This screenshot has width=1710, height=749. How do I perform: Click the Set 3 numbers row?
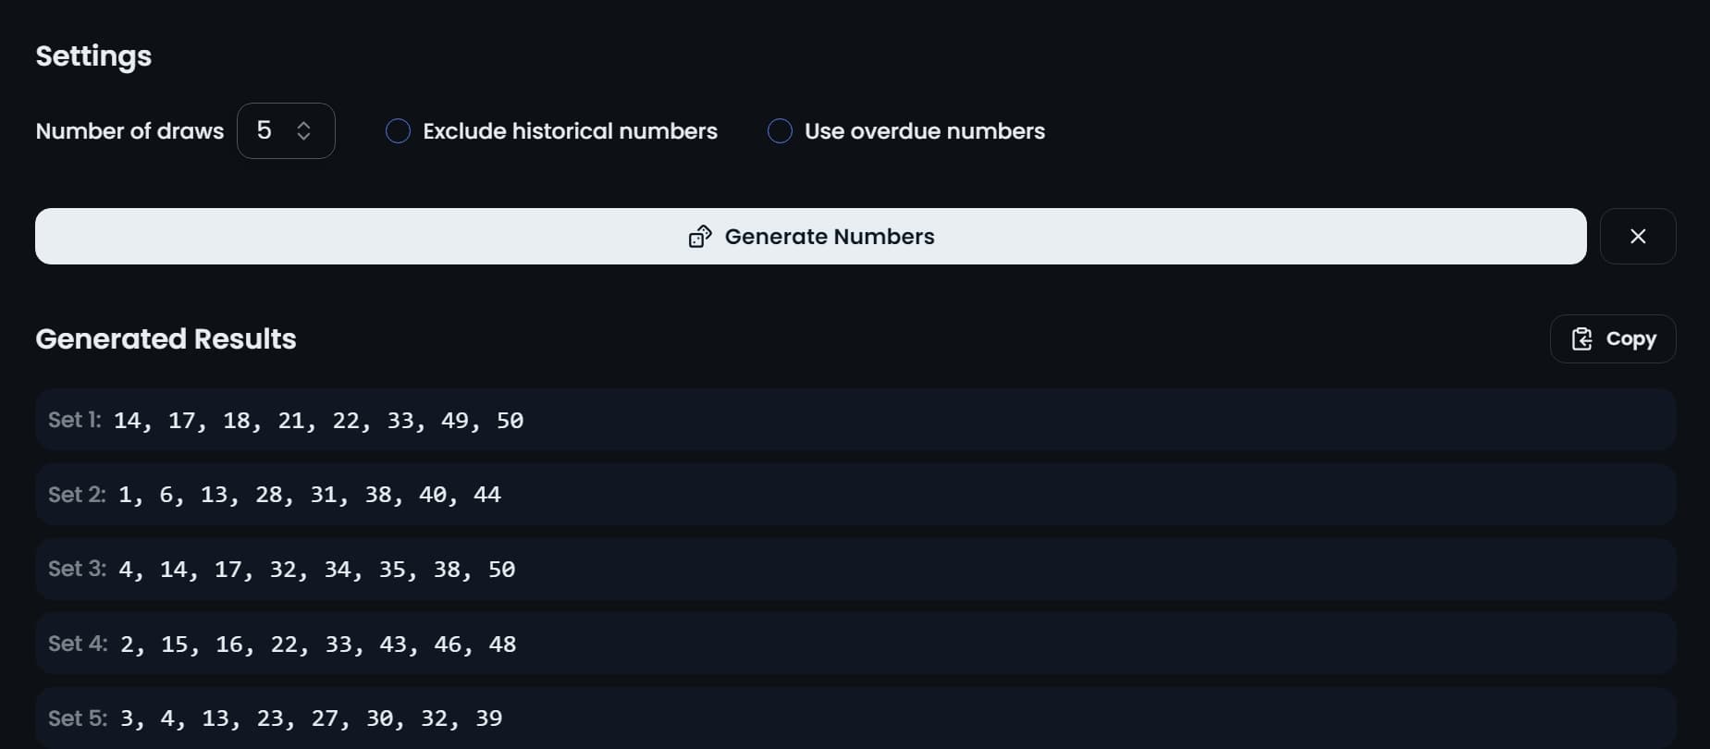pos(855,569)
